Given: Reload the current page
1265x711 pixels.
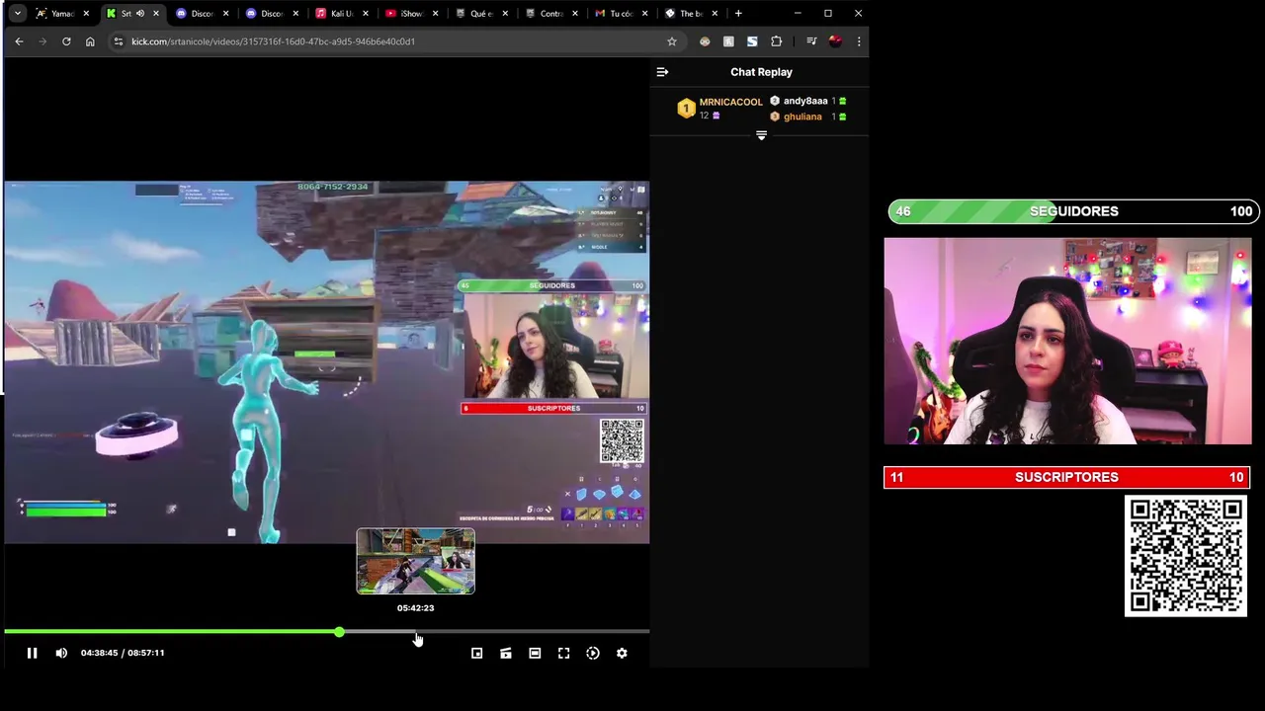Looking at the screenshot, I should coord(66,41).
